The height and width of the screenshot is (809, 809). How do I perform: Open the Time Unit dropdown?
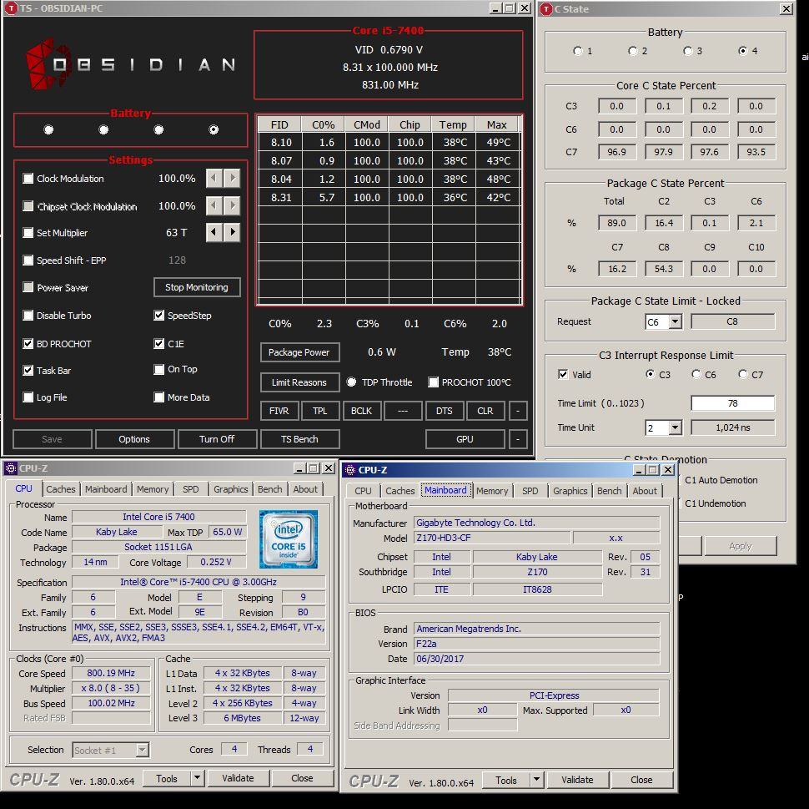pyautogui.click(x=675, y=427)
